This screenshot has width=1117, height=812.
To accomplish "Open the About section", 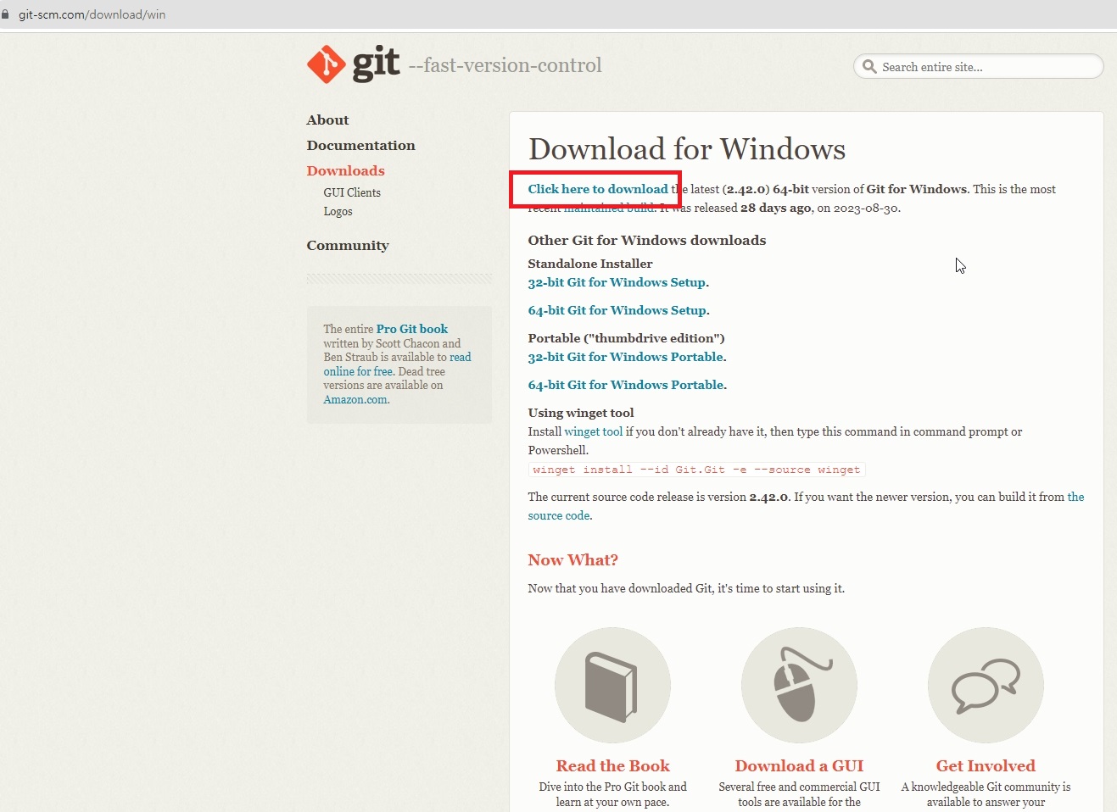I will [x=327, y=120].
